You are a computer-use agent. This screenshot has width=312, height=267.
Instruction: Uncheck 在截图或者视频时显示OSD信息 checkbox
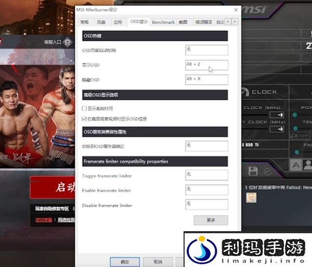(84, 119)
